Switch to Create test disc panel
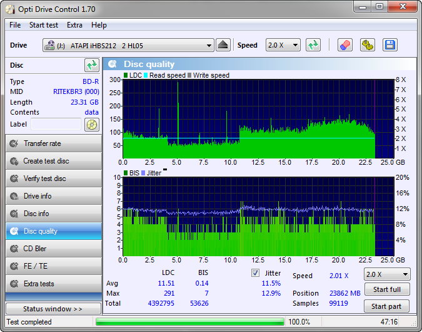 pyautogui.click(x=54, y=161)
